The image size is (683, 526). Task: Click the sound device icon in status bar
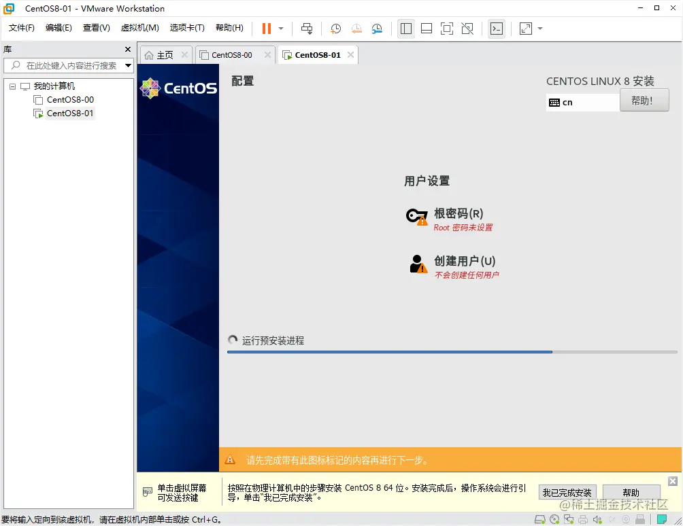599,519
